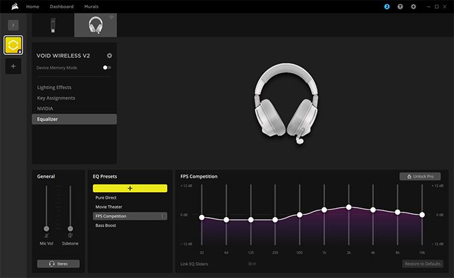Toggle Device Memory Mode switch
Image resolution: width=454 pixels, height=278 pixels.
(x=107, y=68)
